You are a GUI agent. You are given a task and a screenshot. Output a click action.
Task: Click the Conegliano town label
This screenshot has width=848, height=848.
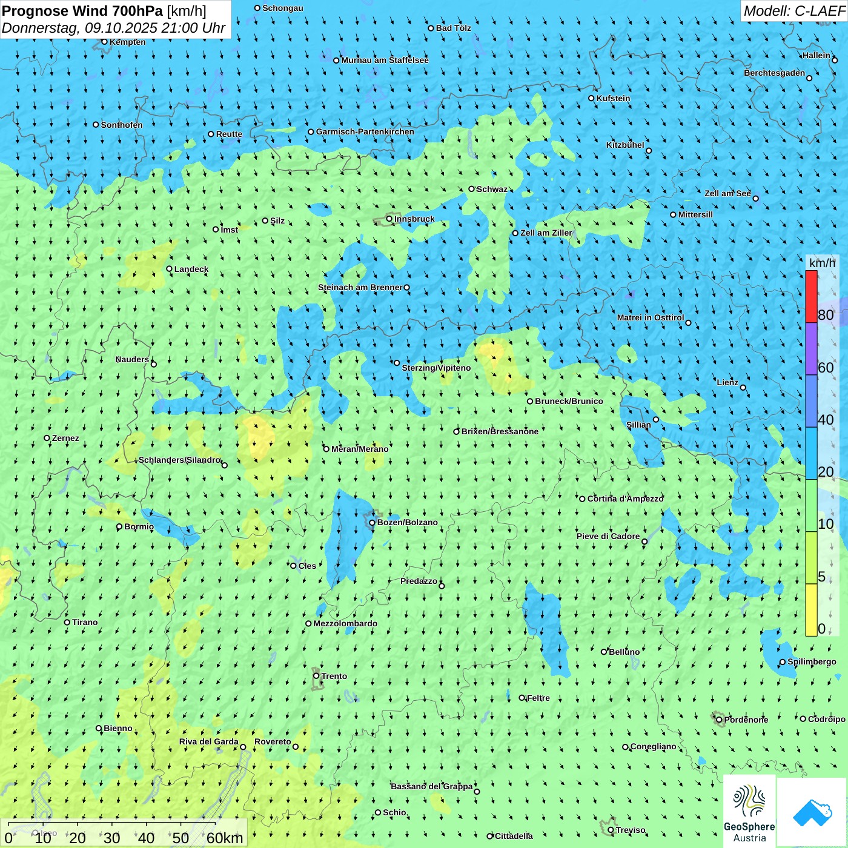point(653,746)
